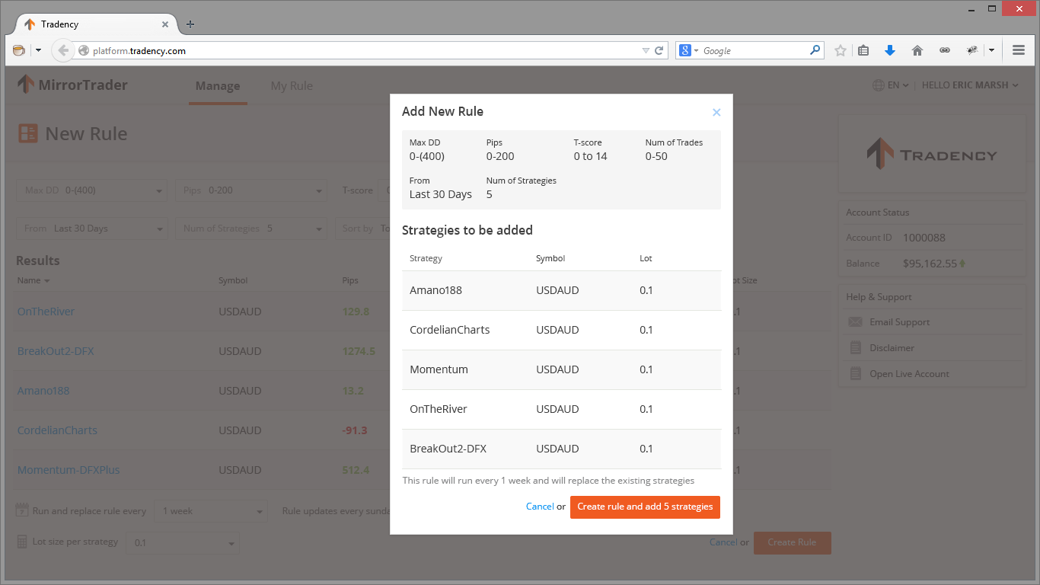Screen dimensions: 1040x585
Task: Click the Tradency logo in sidebar
Action: click(931, 154)
